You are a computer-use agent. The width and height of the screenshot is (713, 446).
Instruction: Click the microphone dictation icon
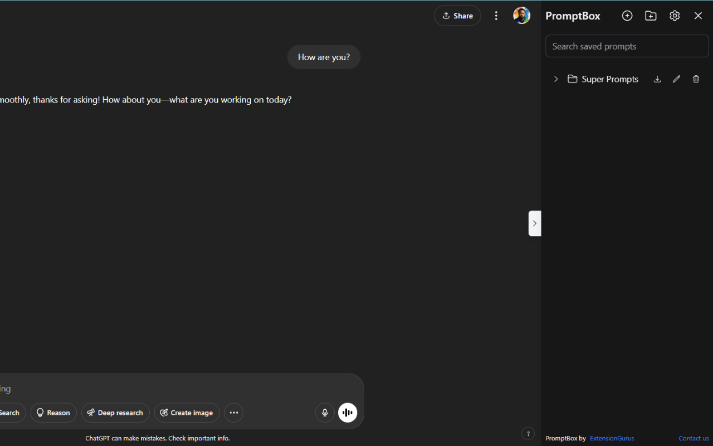pyautogui.click(x=325, y=413)
